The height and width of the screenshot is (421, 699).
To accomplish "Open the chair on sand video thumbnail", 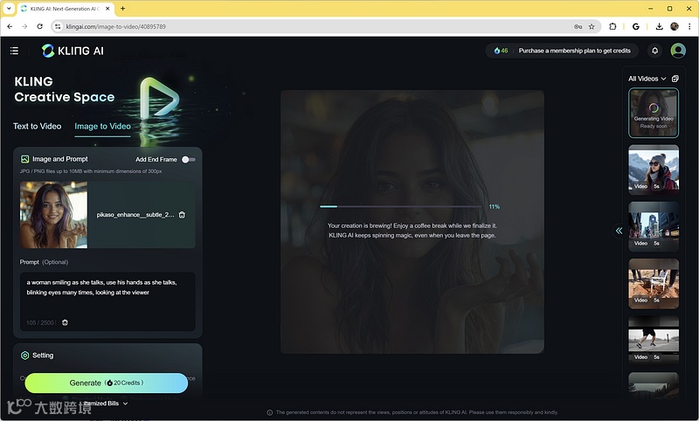I will click(654, 284).
